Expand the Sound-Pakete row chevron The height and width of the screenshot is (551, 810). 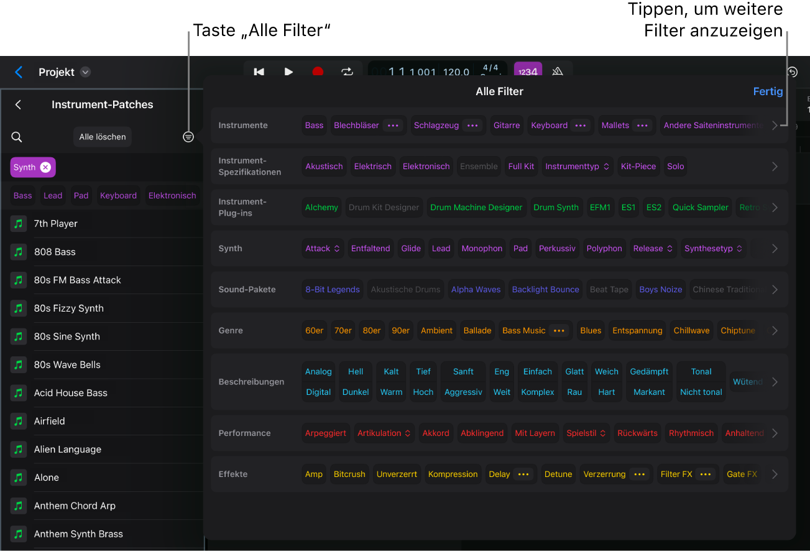coord(775,290)
